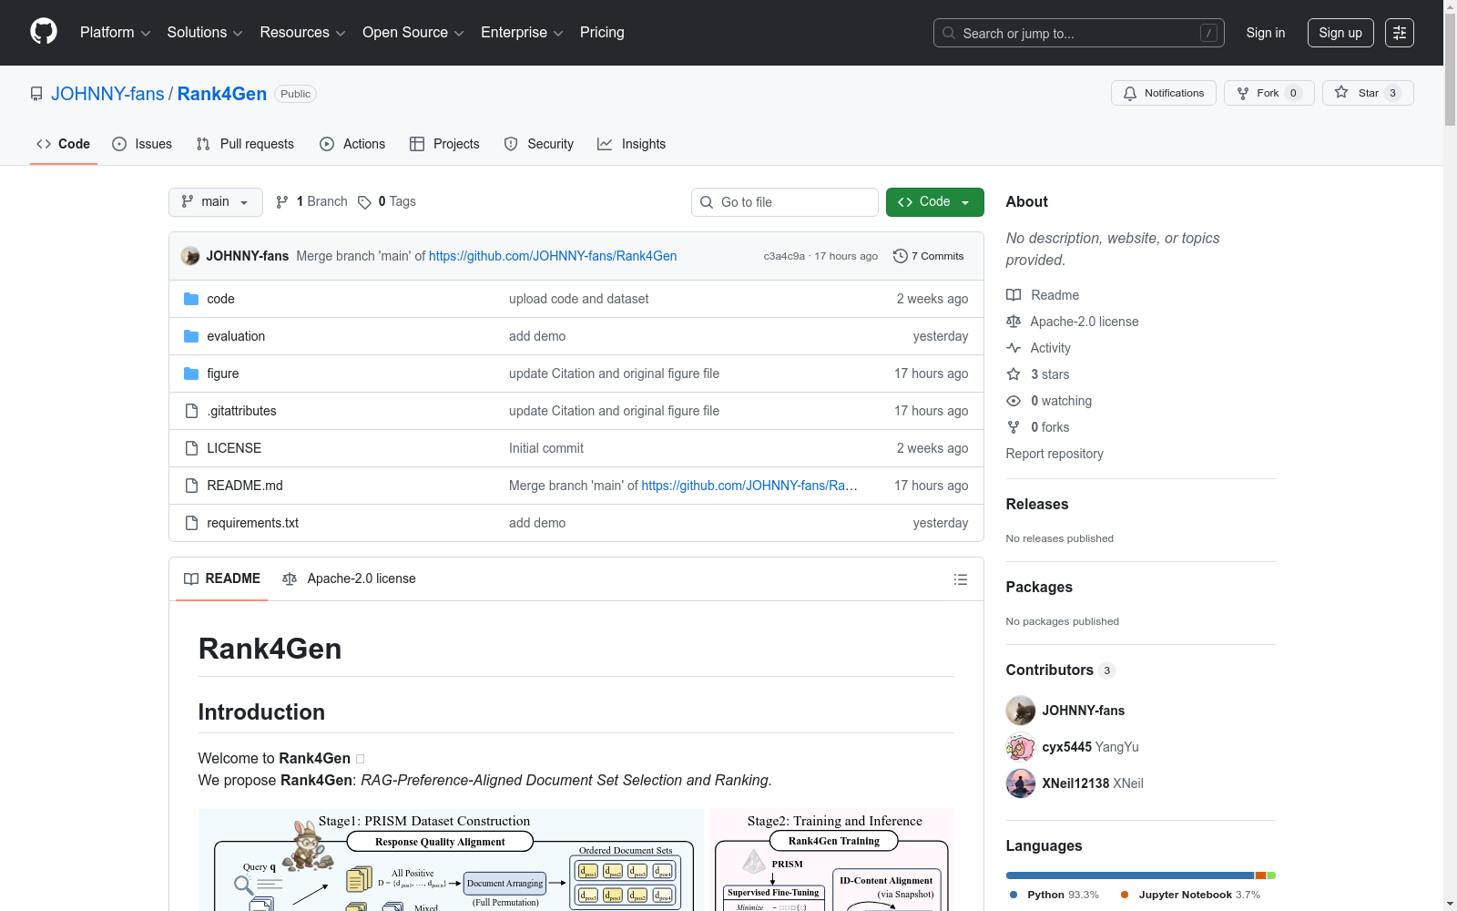Open the Rank4Gen repository name link
The height and width of the screenshot is (911, 1457).
click(x=222, y=94)
